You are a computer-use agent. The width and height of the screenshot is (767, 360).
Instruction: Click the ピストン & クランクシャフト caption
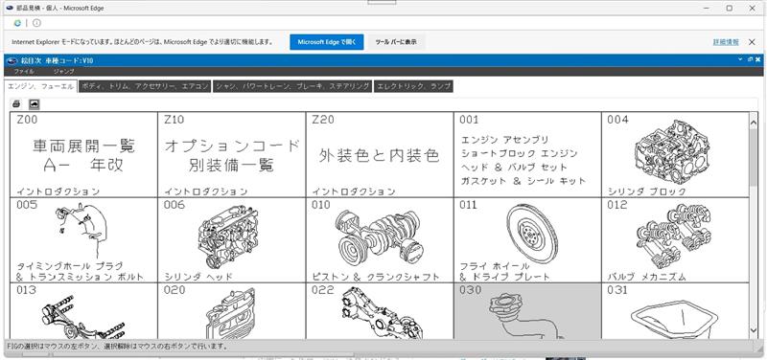(x=376, y=277)
